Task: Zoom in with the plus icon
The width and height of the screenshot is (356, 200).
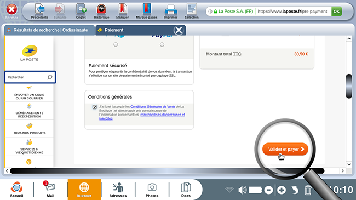Action: (x=282, y=190)
